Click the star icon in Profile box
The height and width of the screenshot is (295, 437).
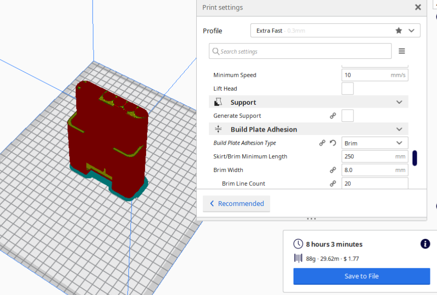point(399,30)
